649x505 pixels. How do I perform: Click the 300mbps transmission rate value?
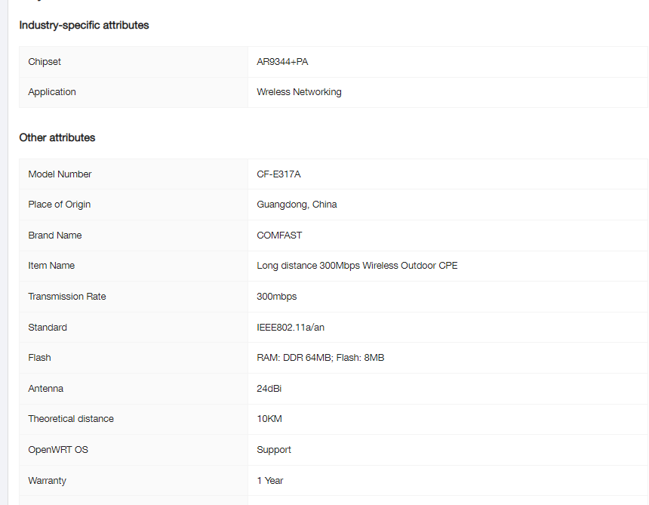(277, 297)
